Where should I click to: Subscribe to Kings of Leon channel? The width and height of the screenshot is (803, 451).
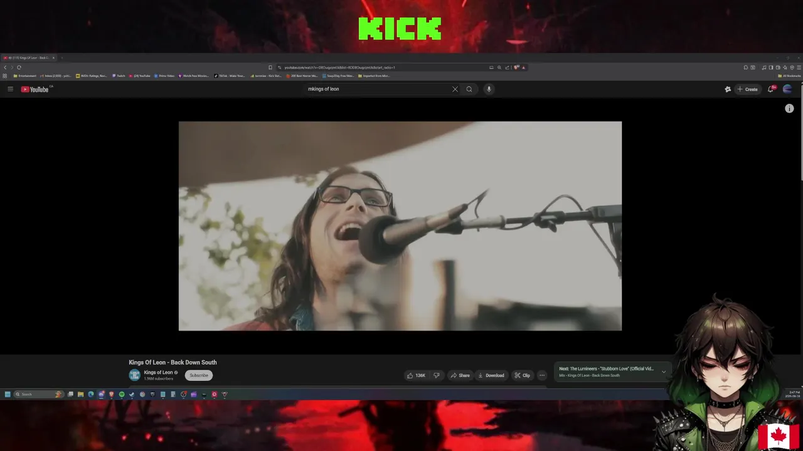(199, 375)
